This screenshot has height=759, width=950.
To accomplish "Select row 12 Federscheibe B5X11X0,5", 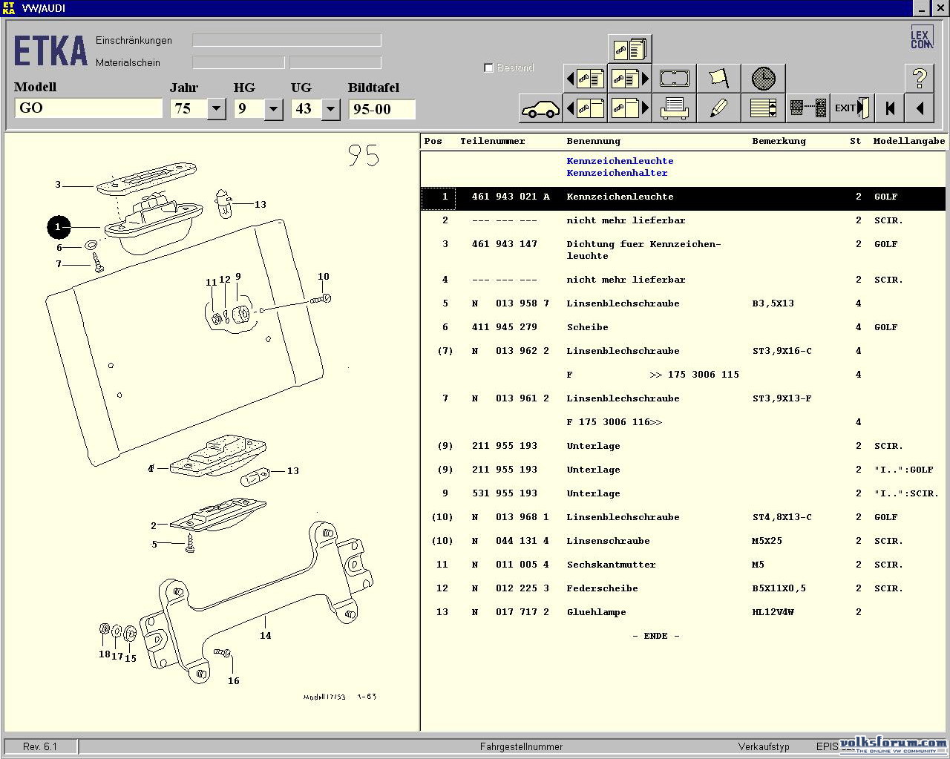I will [x=683, y=588].
